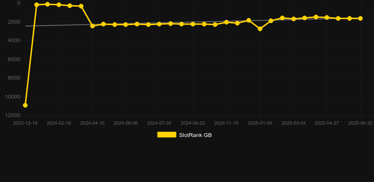Select the data point above 2024-07-30
The width and height of the screenshot is (374, 182).
[x=159, y=24]
